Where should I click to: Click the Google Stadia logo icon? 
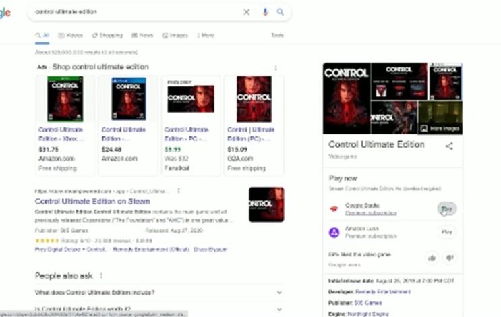point(334,209)
